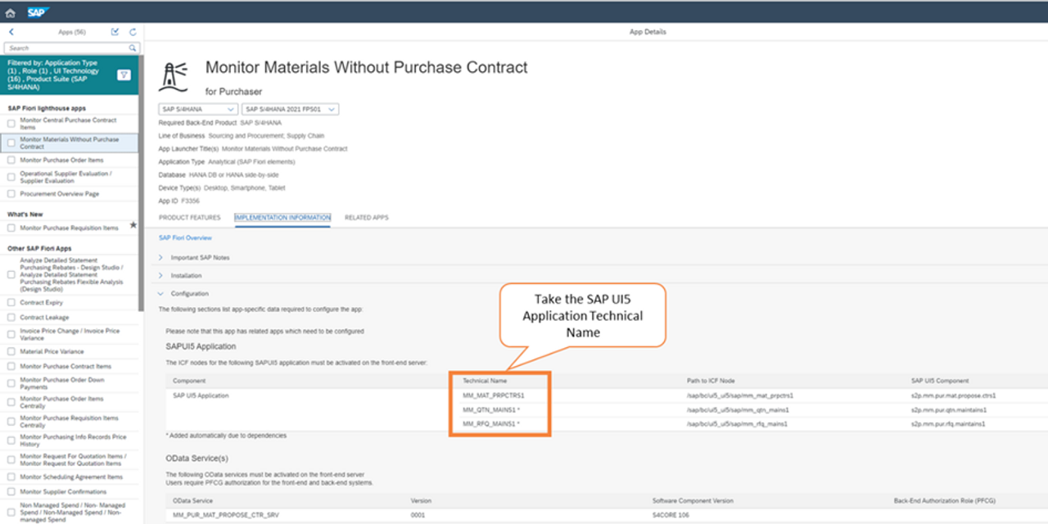Check the Contract Expiry checkbox
The height and width of the screenshot is (524, 1048).
[11, 303]
